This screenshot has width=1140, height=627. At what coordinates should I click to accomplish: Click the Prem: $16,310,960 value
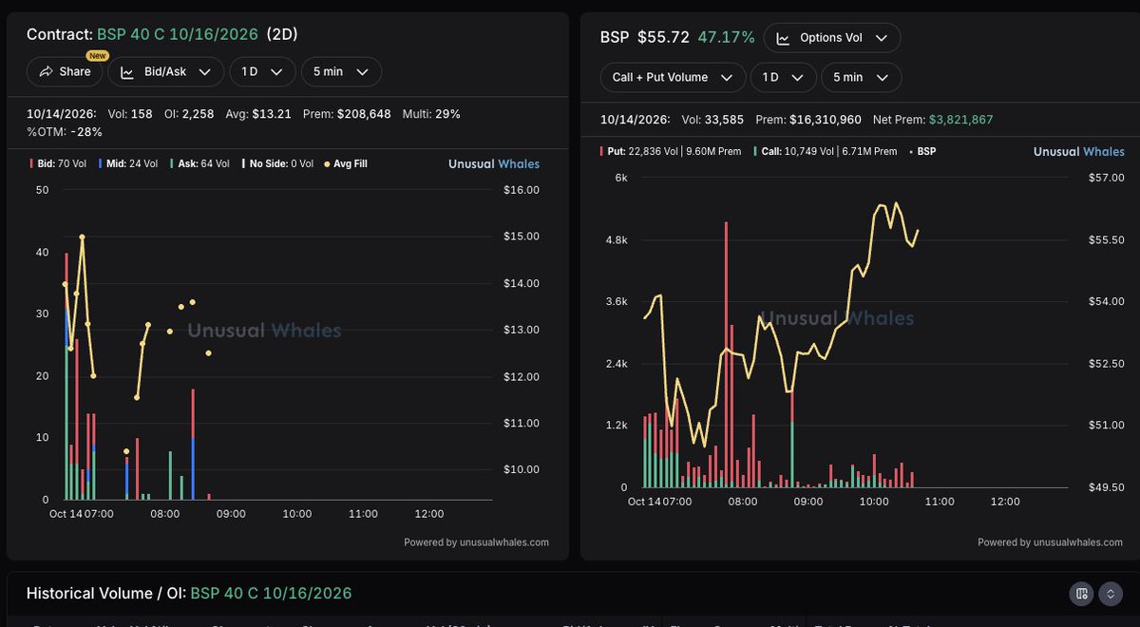click(808, 120)
